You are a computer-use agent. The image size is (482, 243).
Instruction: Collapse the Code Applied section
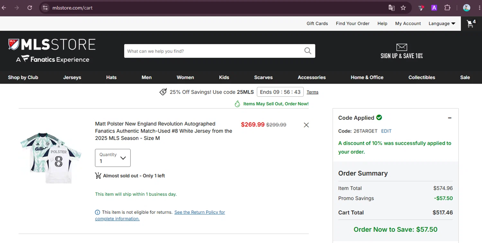point(450,118)
